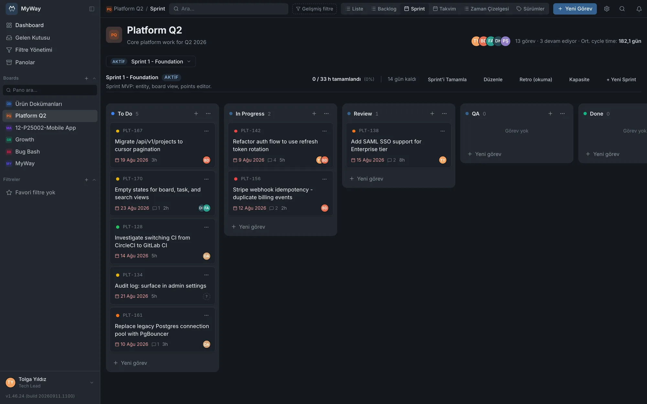Open the Bug Bash board
Viewport: 647px width, 404px height.
50,152
